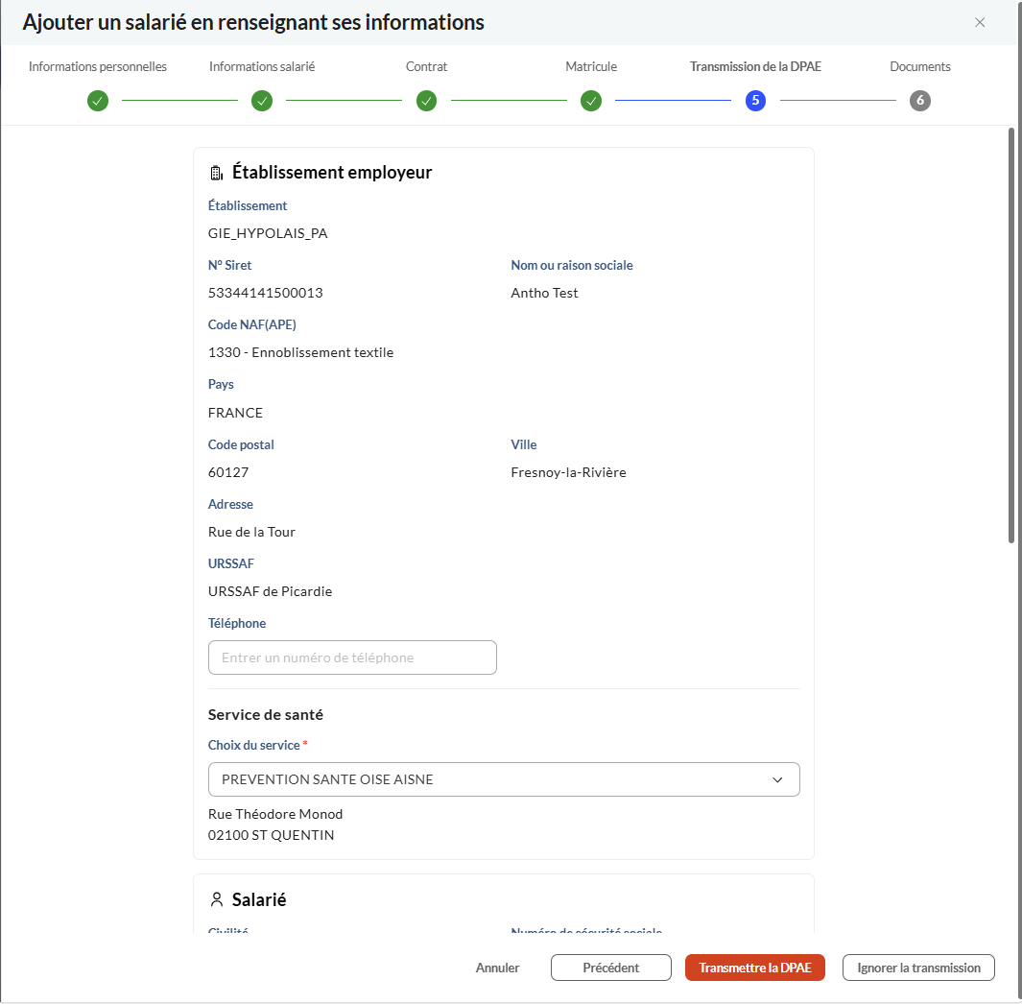Click the building icon beside Établissement employeur
The height and width of the screenshot is (1004, 1022).
pos(217,173)
